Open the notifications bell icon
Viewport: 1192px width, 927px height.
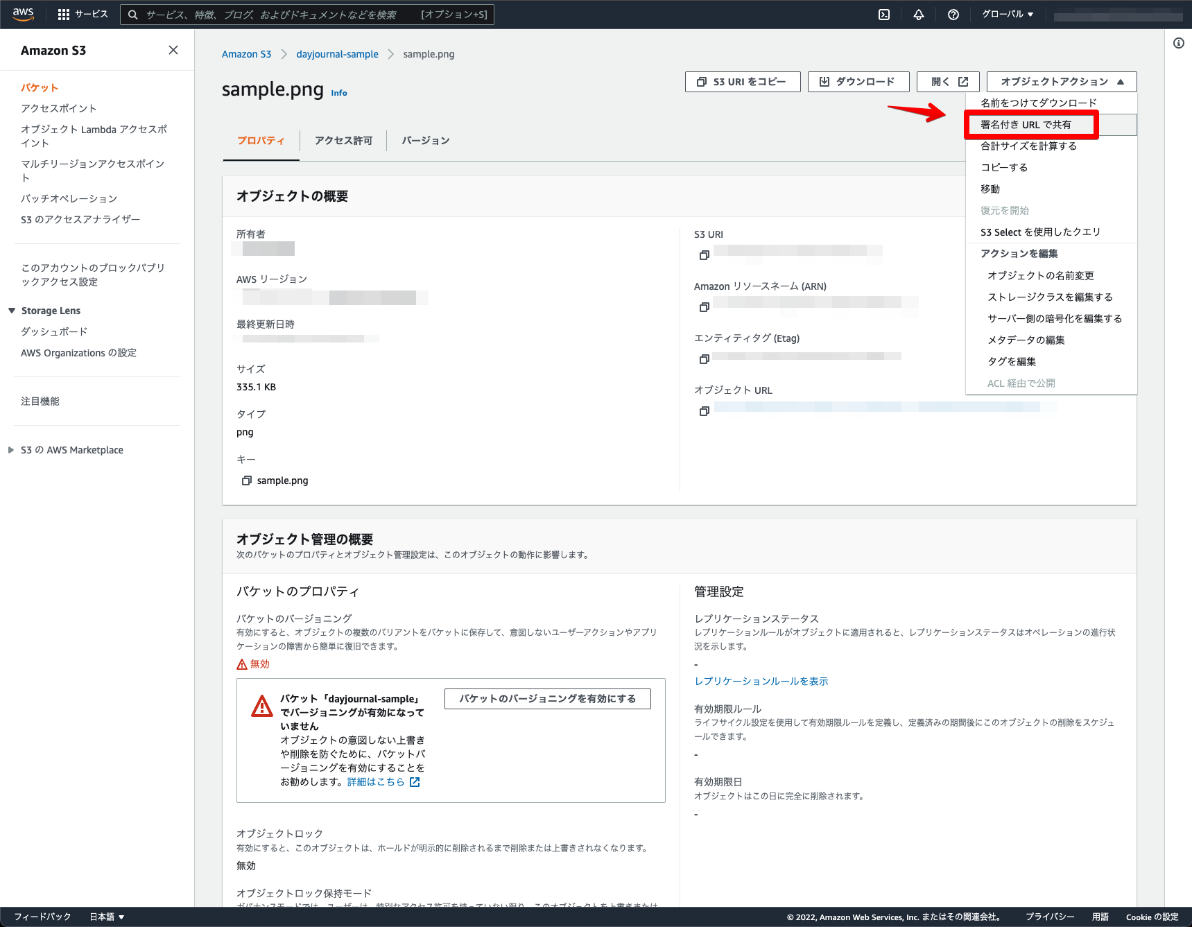tap(919, 15)
